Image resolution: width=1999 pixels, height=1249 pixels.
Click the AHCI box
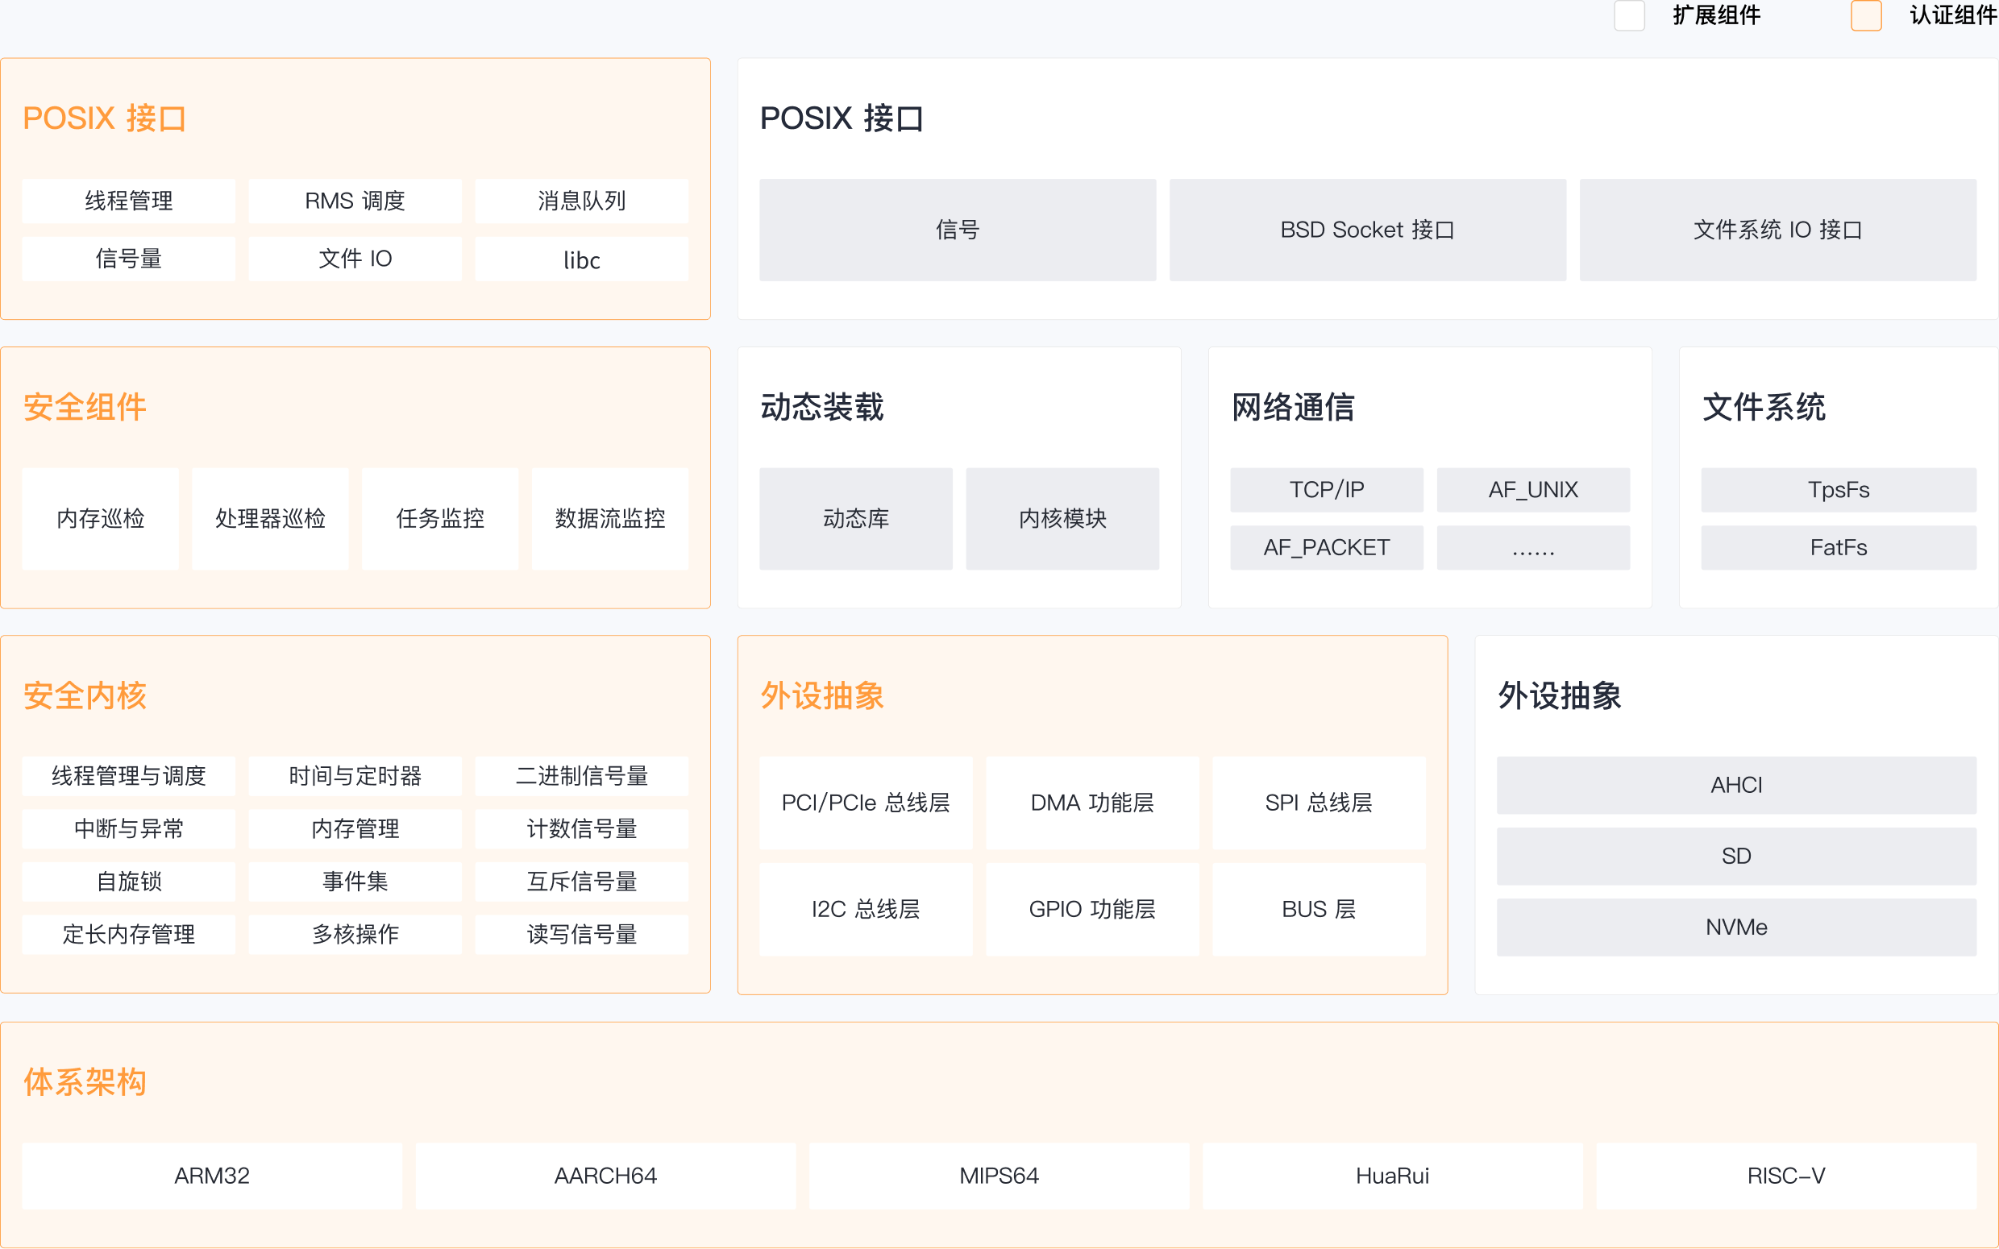tap(1736, 785)
